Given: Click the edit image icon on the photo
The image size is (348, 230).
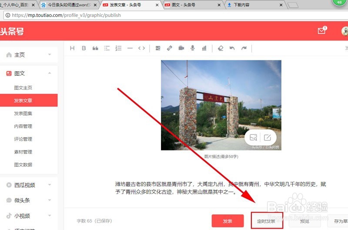Looking at the screenshot, I should 268,137.
